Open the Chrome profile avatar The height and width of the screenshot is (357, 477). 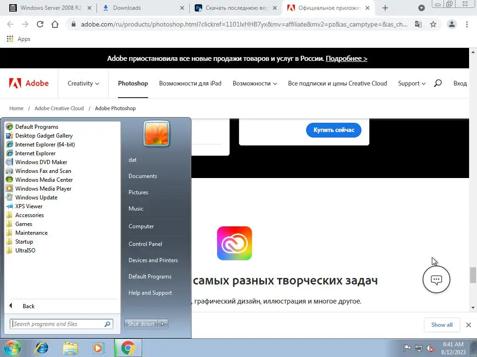tap(452, 24)
